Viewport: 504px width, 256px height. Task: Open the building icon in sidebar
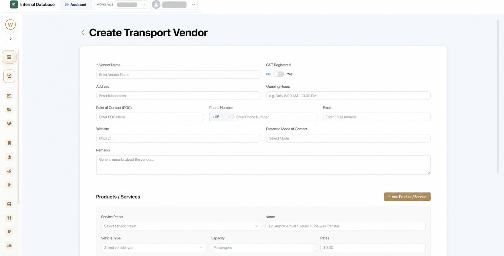coord(9,143)
